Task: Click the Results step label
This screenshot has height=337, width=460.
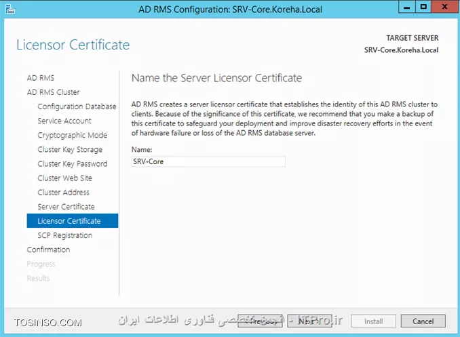Action: tap(38, 278)
